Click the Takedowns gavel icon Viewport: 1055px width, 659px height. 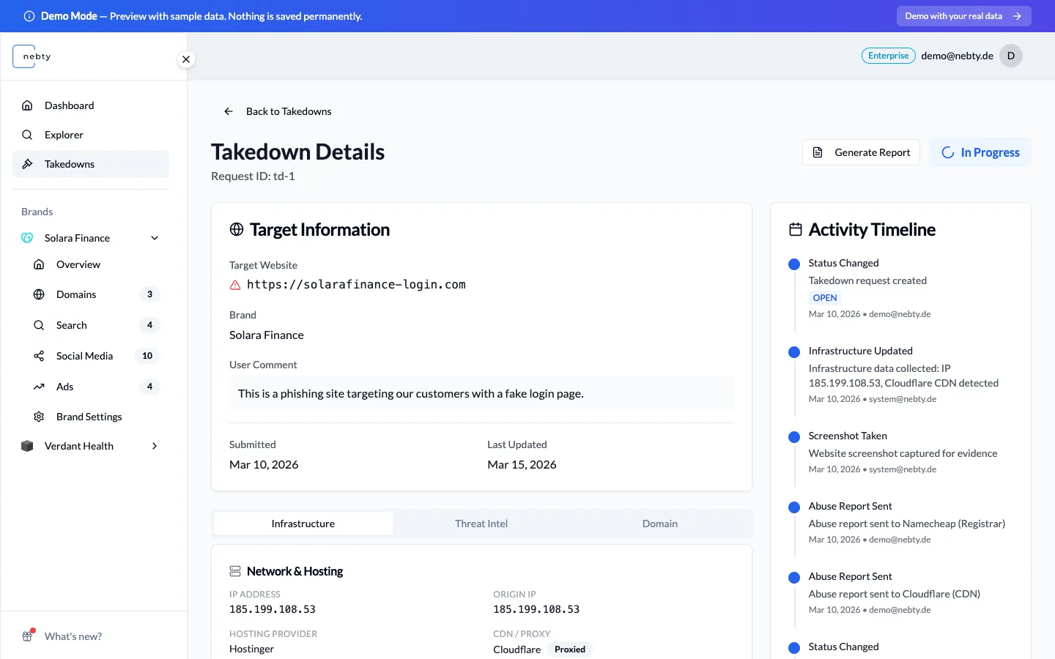[27, 164]
